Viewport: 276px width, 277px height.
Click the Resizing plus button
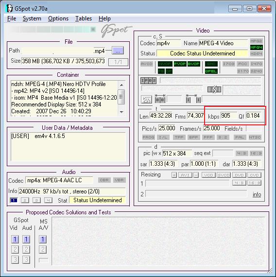click(174, 175)
